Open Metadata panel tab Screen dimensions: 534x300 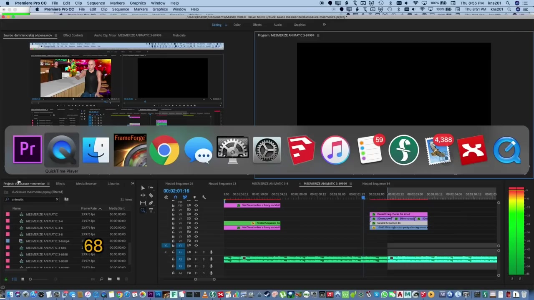pyautogui.click(x=179, y=35)
